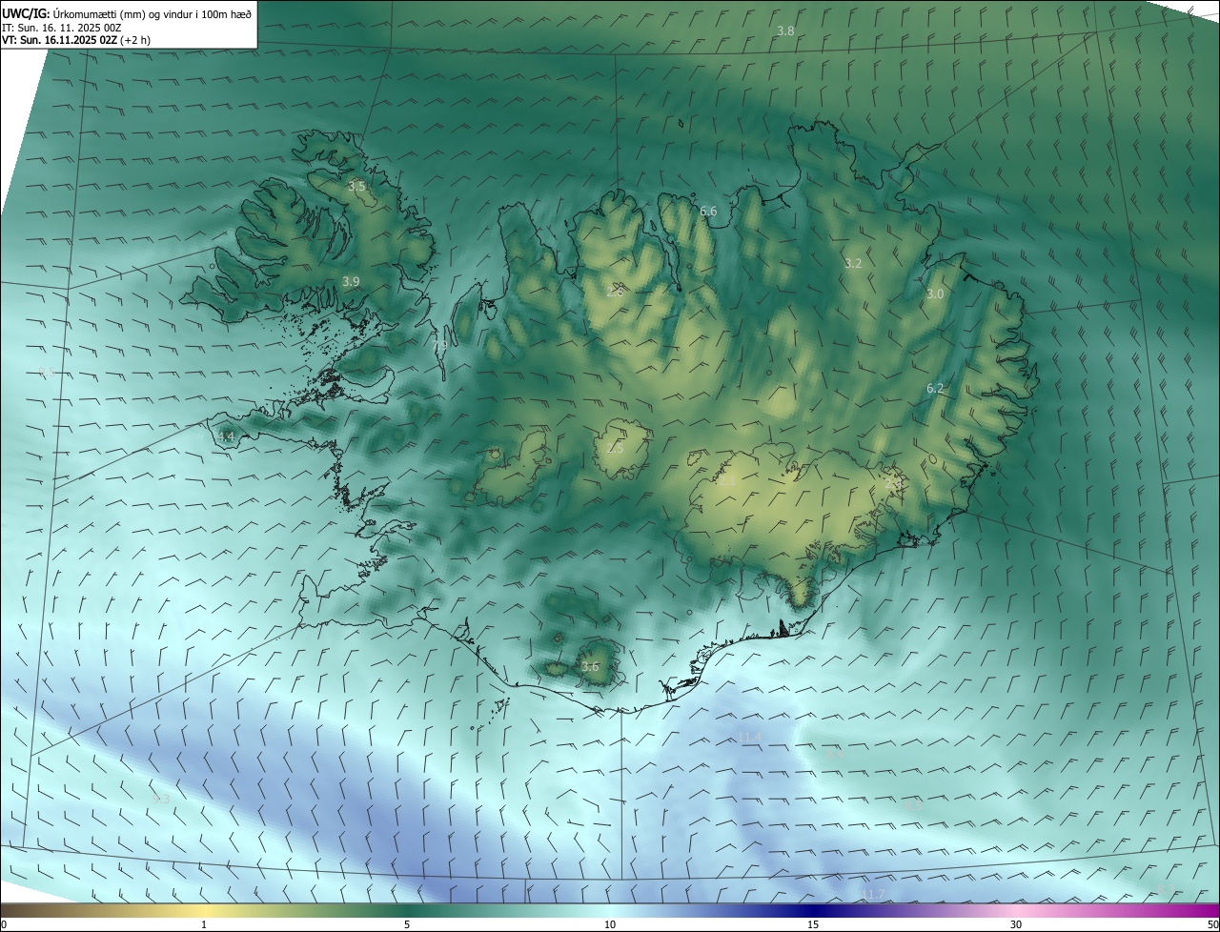This screenshot has width=1220, height=932.
Task: Click the 50 tick on the colour scale
Action: pos(1212,925)
